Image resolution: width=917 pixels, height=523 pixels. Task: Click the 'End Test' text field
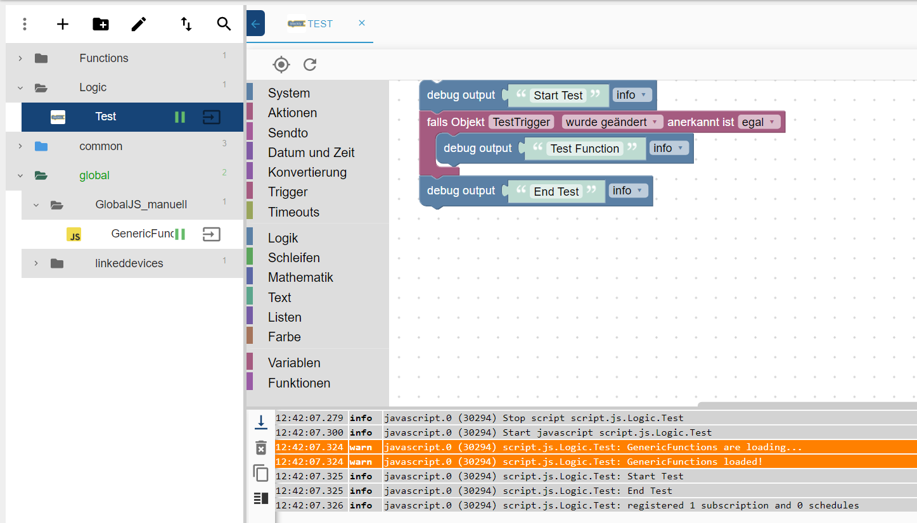coord(556,191)
